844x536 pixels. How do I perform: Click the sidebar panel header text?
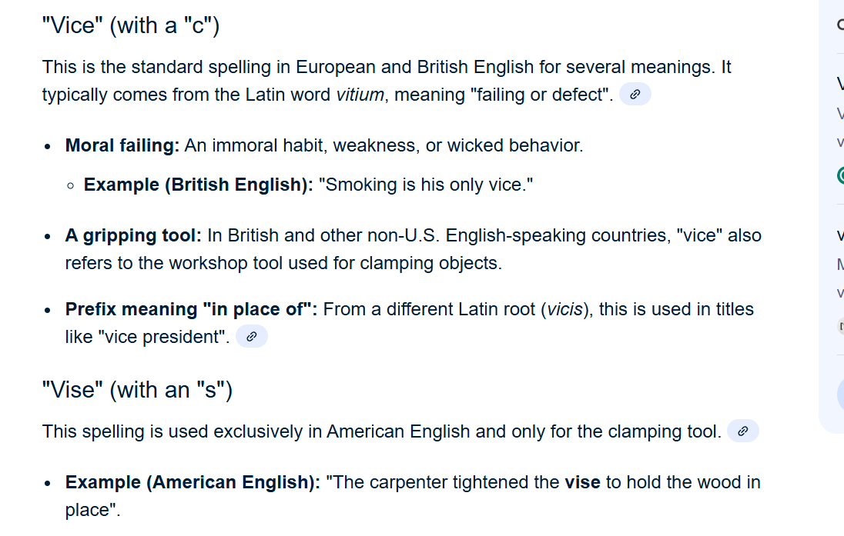tap(840, 25)
